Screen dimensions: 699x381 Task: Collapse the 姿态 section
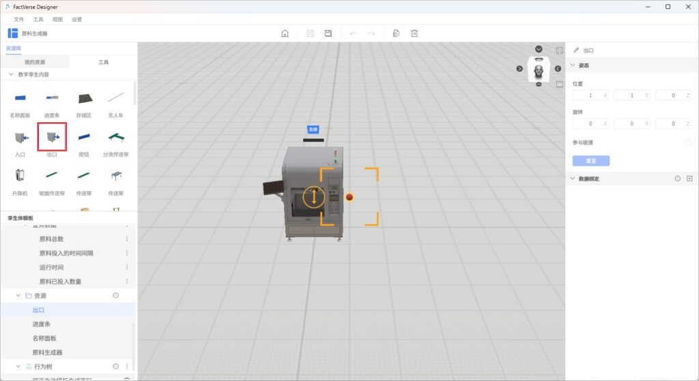pos(573,65)
